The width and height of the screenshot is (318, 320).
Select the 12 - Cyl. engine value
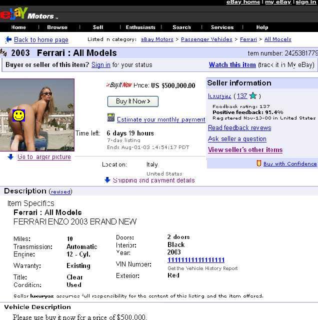(78, 254)
